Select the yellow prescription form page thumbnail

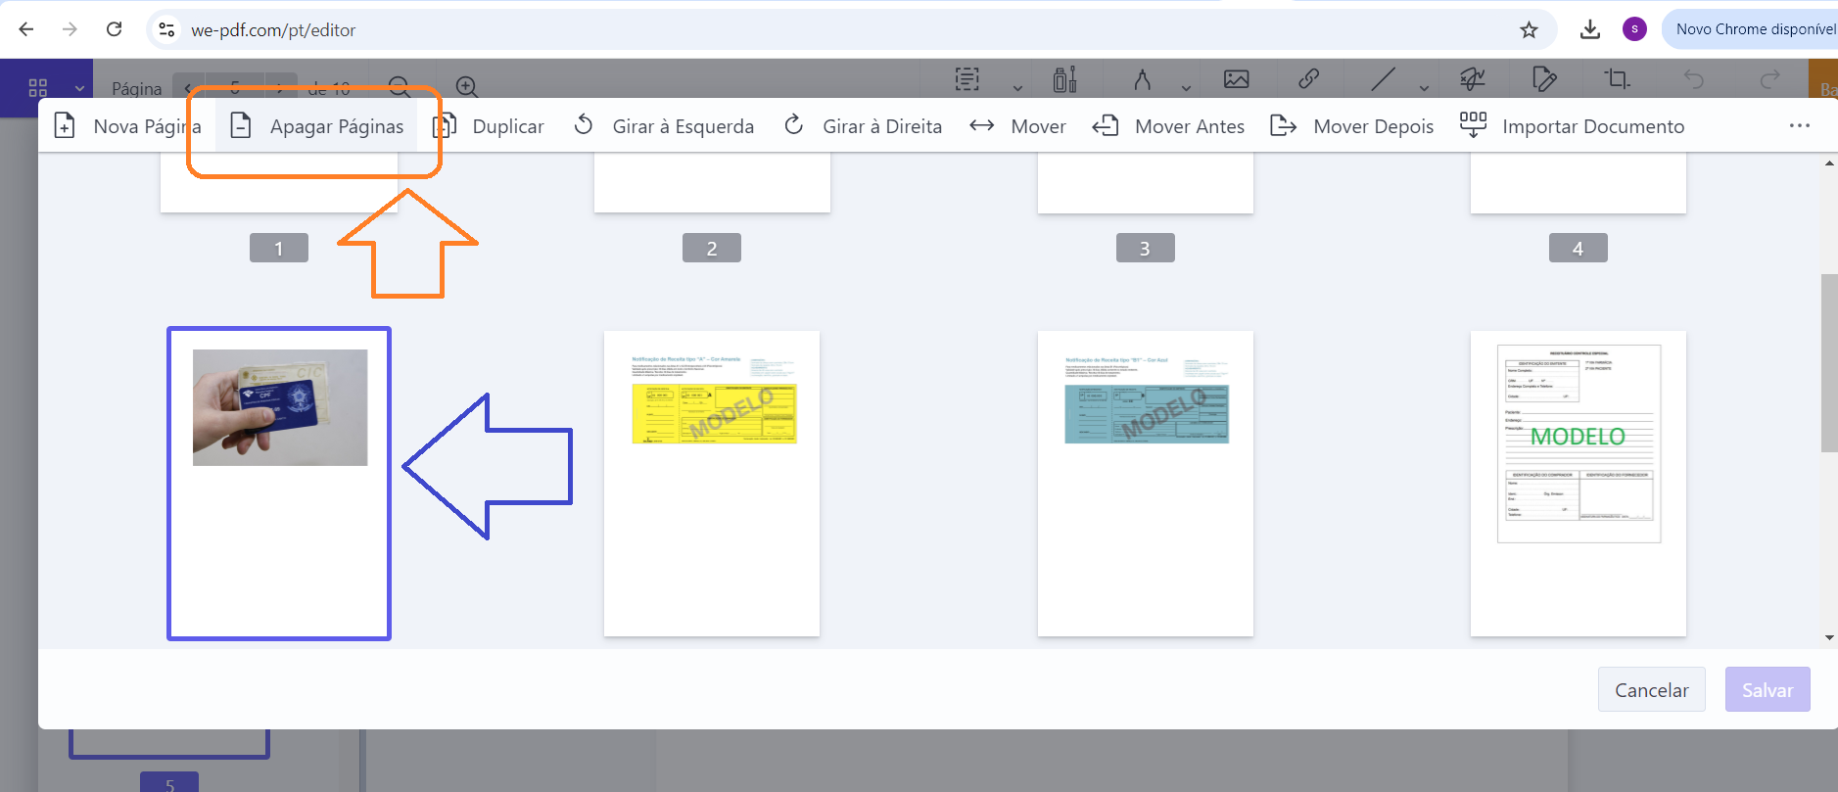(712, 483)
